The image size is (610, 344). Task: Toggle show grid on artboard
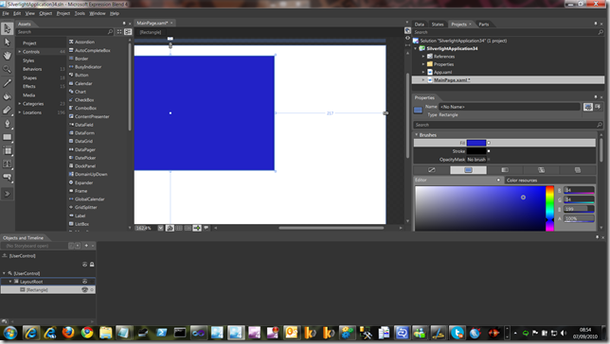point(179,228)
